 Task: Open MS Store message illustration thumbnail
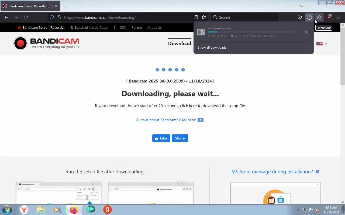pyautogui.click(x=275, y=193)
